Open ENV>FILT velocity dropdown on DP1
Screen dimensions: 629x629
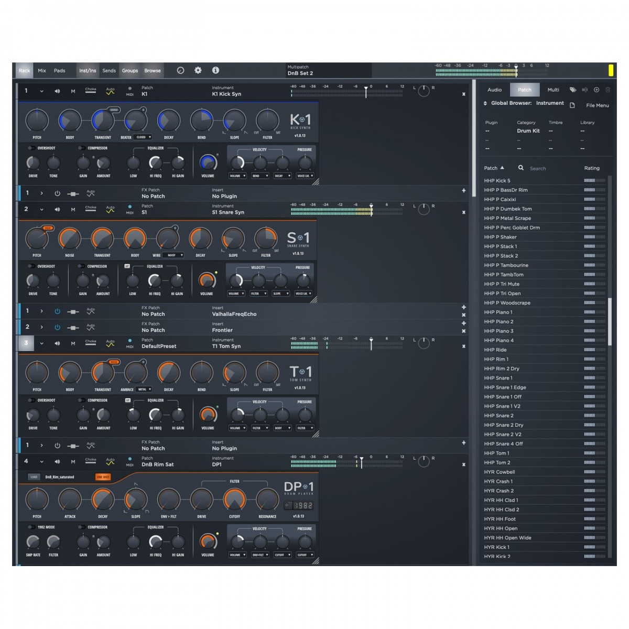point(260,555)
